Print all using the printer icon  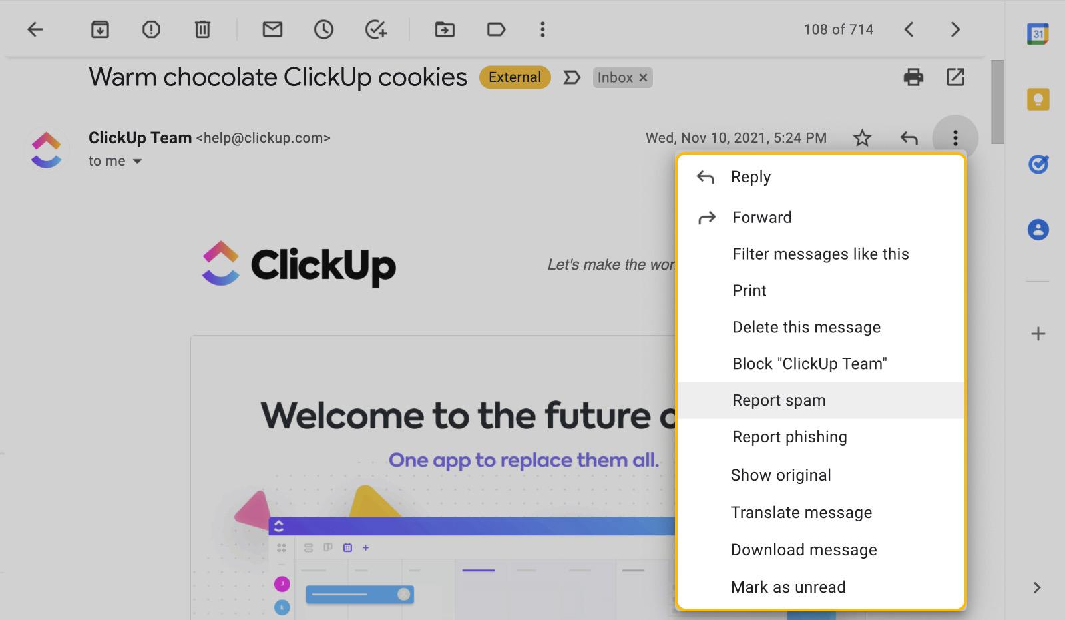coord(913,77)
